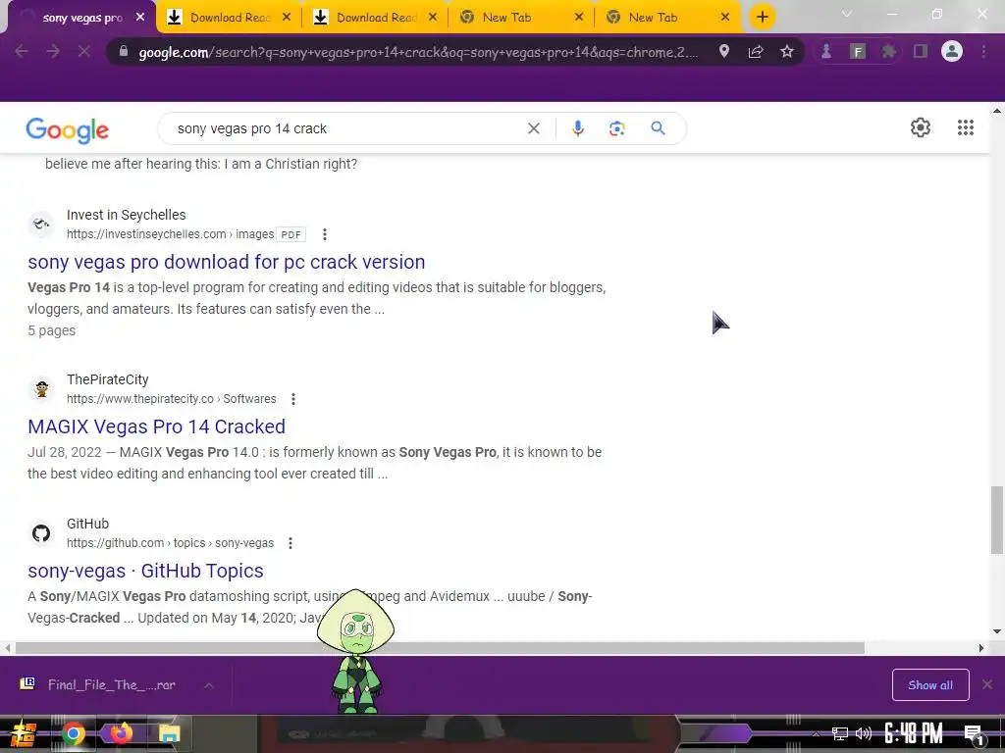This screenshot has height=753, width=1005.
Task: Switch to first Download Ready tab
Action: pos(221,18)
